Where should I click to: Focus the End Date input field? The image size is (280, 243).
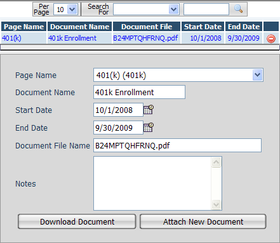pos(118,128)
